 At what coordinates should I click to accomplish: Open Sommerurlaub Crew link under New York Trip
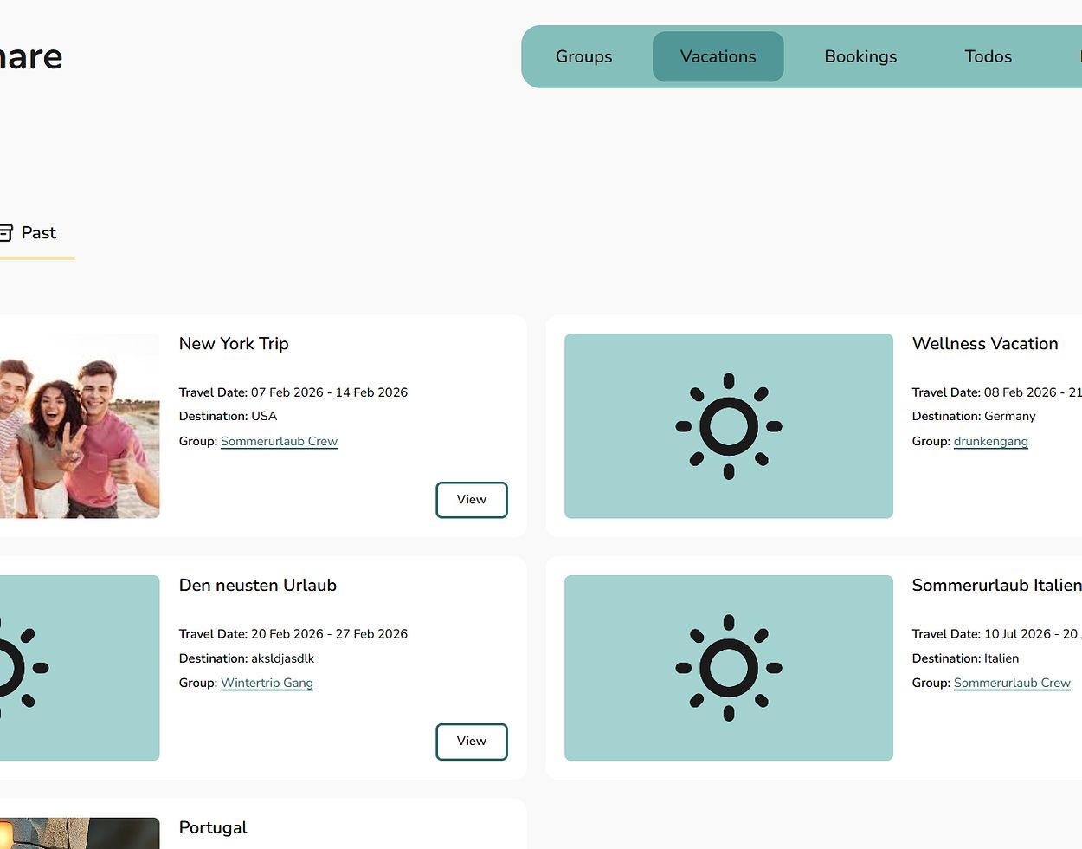point(279,441)
